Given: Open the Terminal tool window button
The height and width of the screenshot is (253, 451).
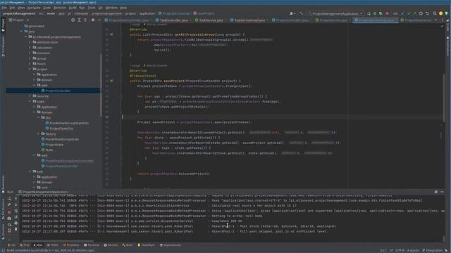Looking at the screenshot, I should click(91, 245).
